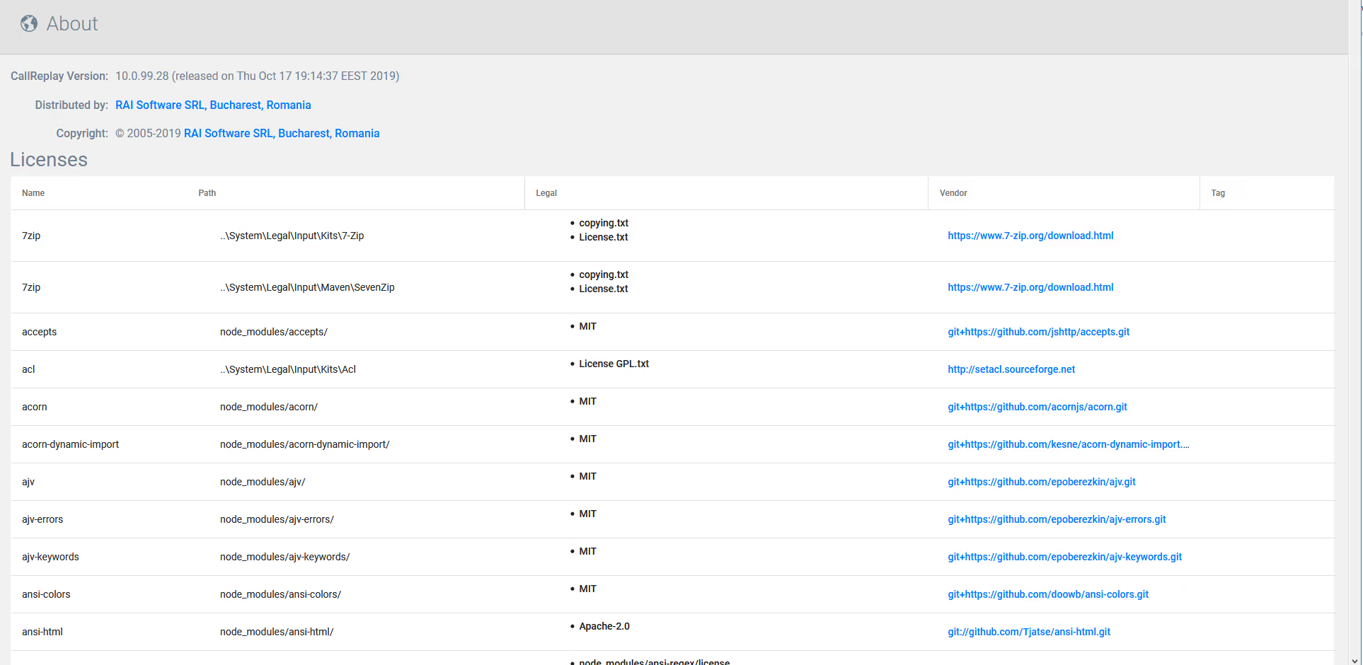Select copying.txt in Maven\SevenZip row
Image resolution: width=1363 pixels, height=665 pixels.
pyautogui.click(x=604, y=274)
